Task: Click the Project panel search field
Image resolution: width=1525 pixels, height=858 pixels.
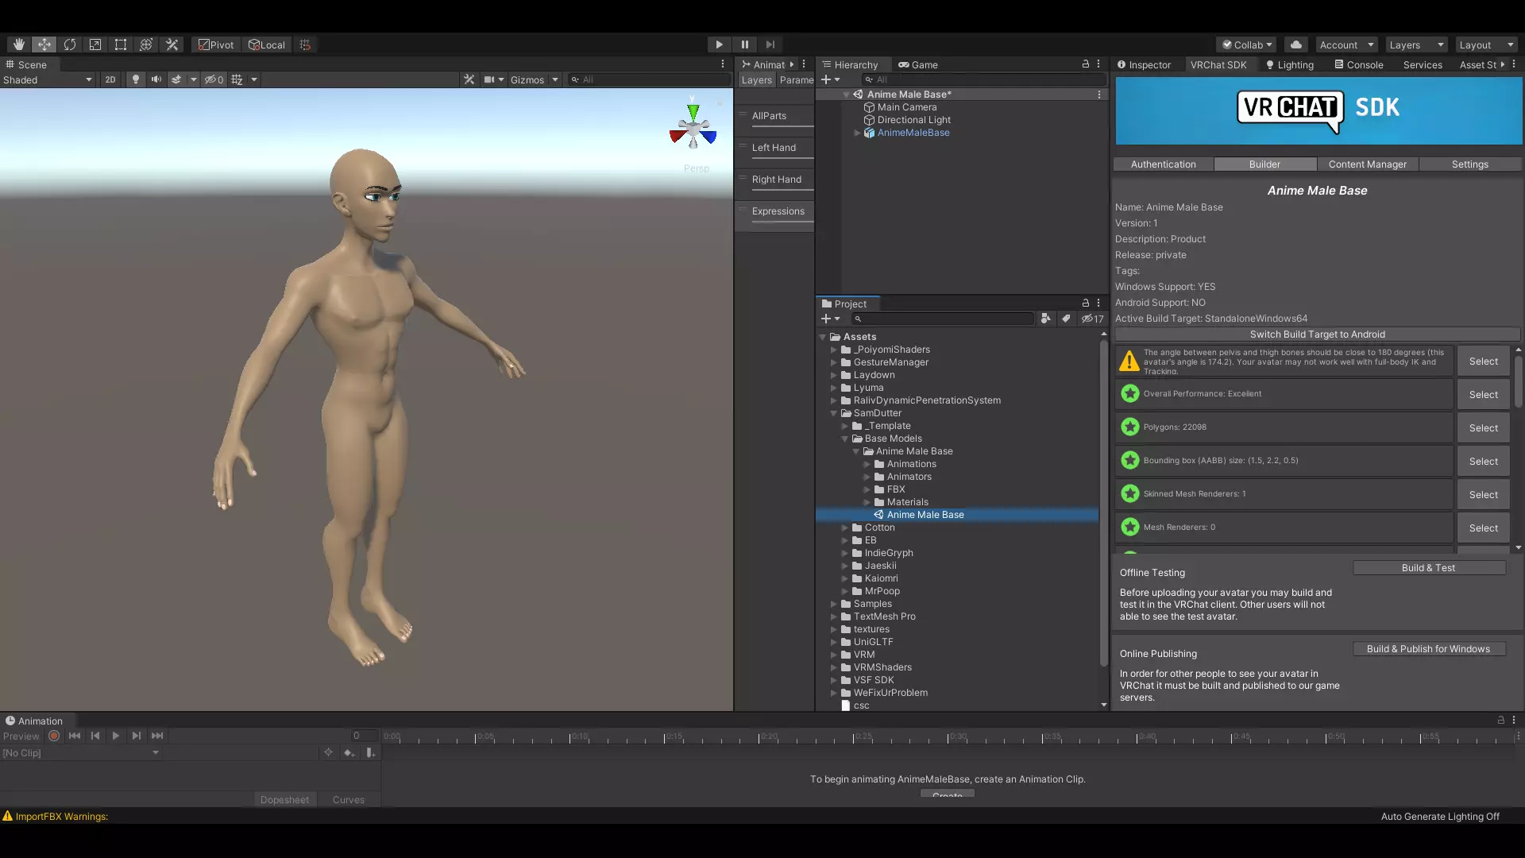Action: (x=945, y=319)
